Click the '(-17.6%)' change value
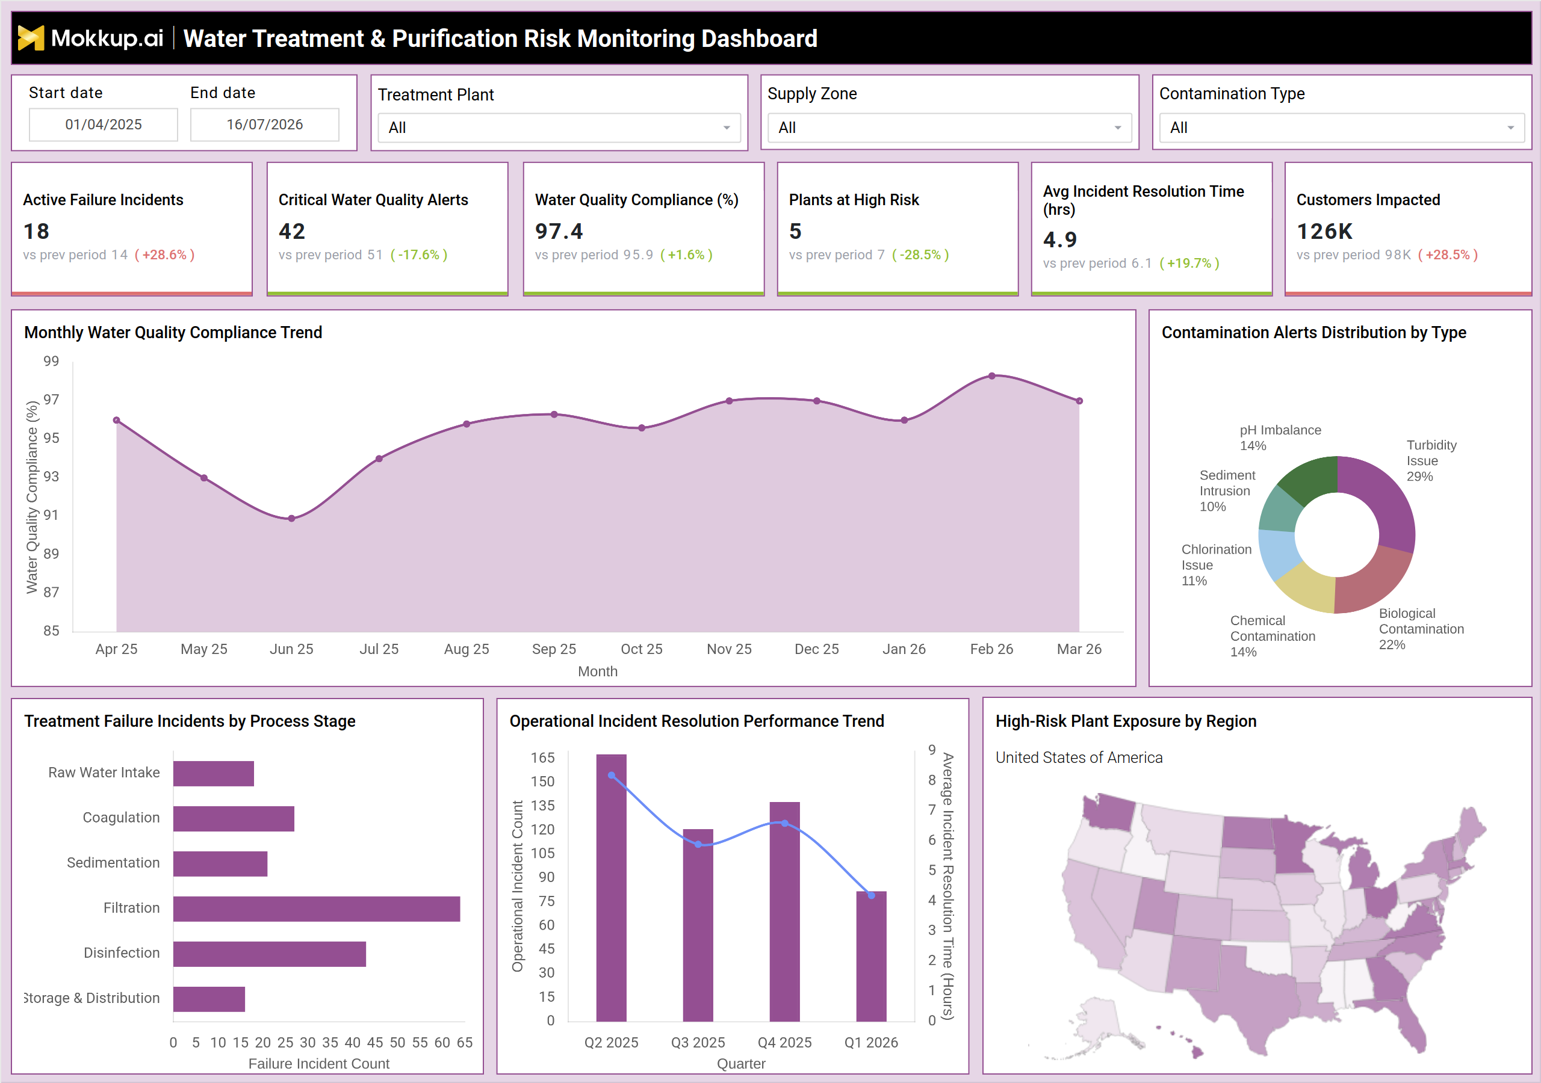This screenshot has width=1541, height=1083. click(420, 255)
